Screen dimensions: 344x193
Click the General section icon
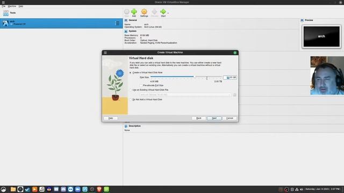[x=126, y=20]
